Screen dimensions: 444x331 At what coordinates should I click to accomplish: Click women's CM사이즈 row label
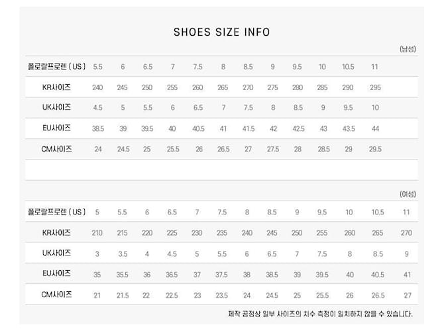(56, 295)
